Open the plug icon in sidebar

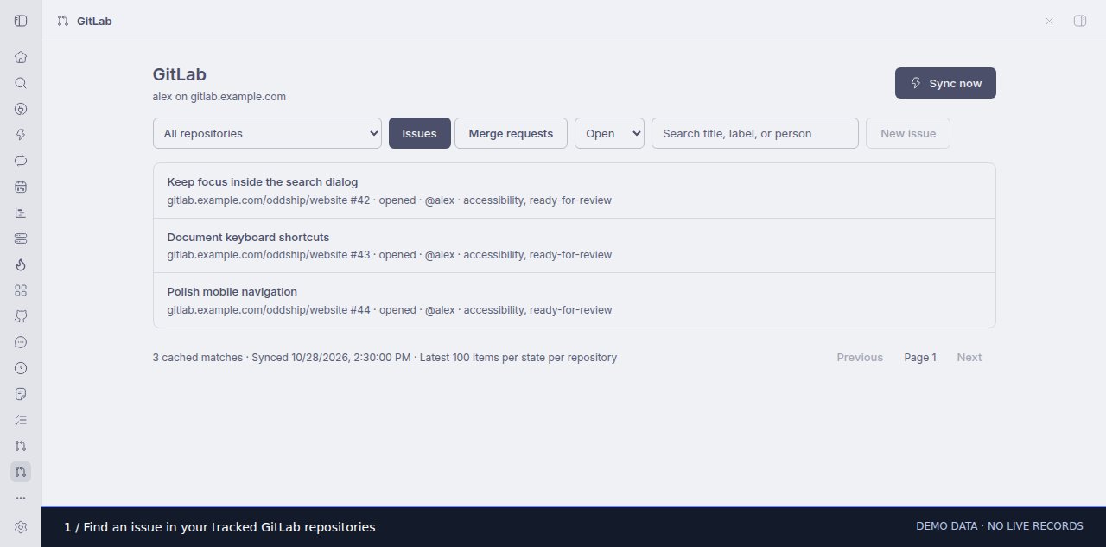(21, 109)
